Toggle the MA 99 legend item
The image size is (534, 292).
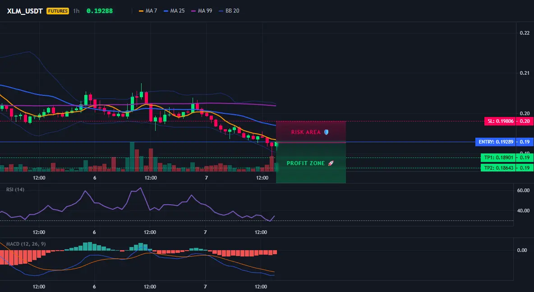[x=202, y=11]
